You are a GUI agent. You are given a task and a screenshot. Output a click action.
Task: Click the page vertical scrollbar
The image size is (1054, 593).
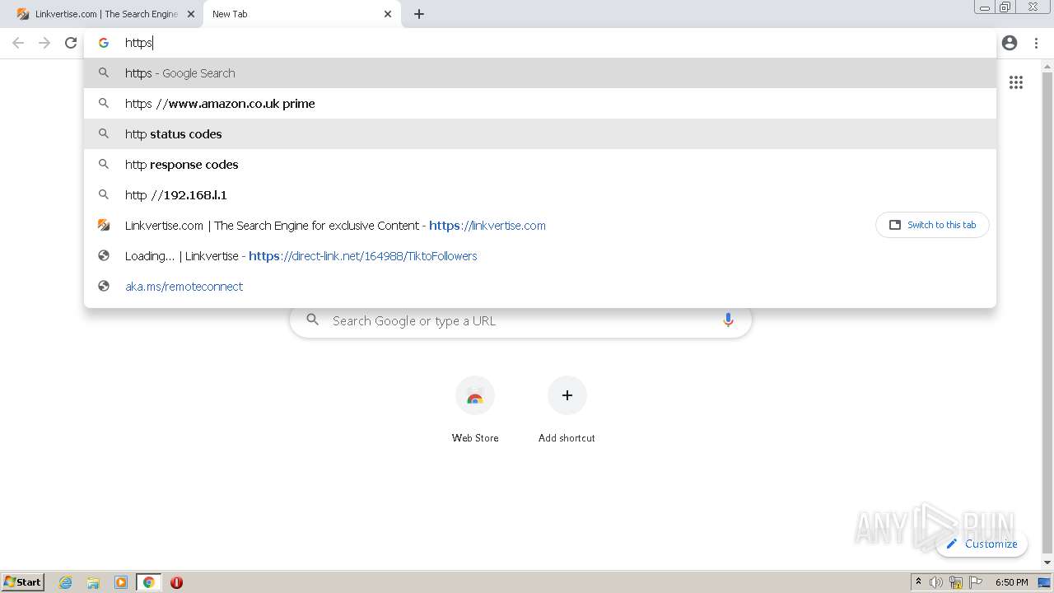(x=1047, y=313)
